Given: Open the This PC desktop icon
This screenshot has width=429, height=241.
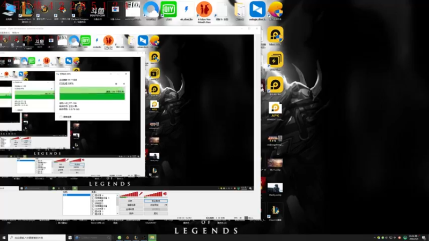Looking at the screenshot, I should coord(9,10).
